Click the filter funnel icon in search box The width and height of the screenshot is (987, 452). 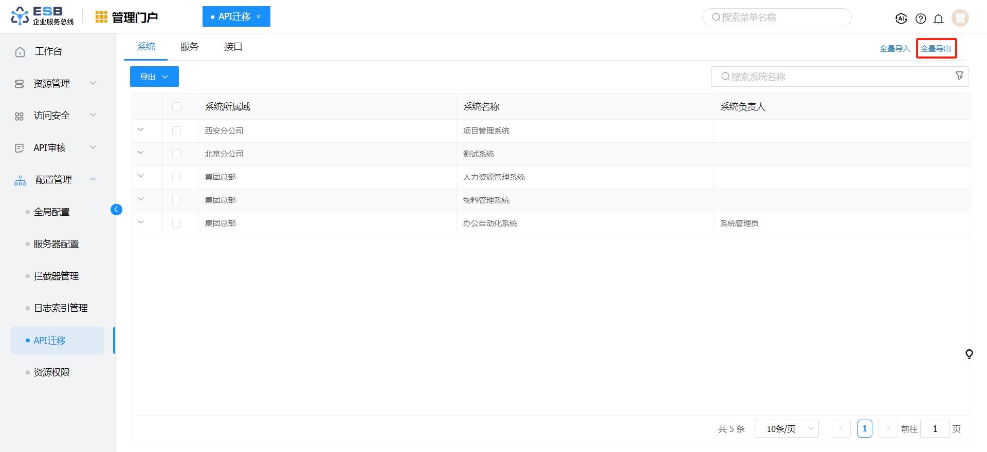pyautogui.click(x=959, y=76)
